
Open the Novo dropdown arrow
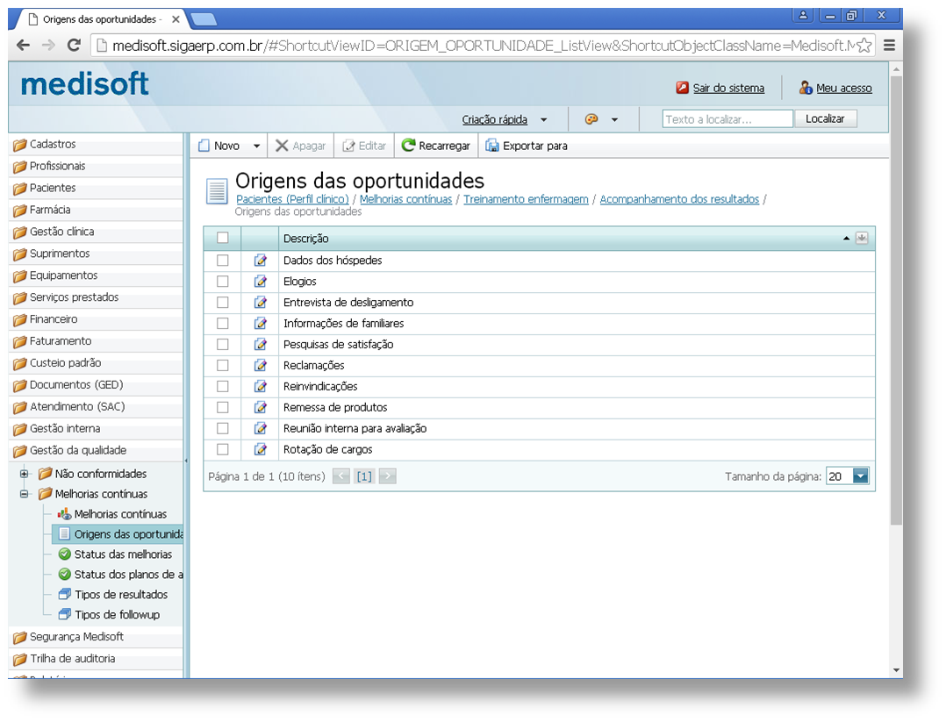(x=256, y=147)
